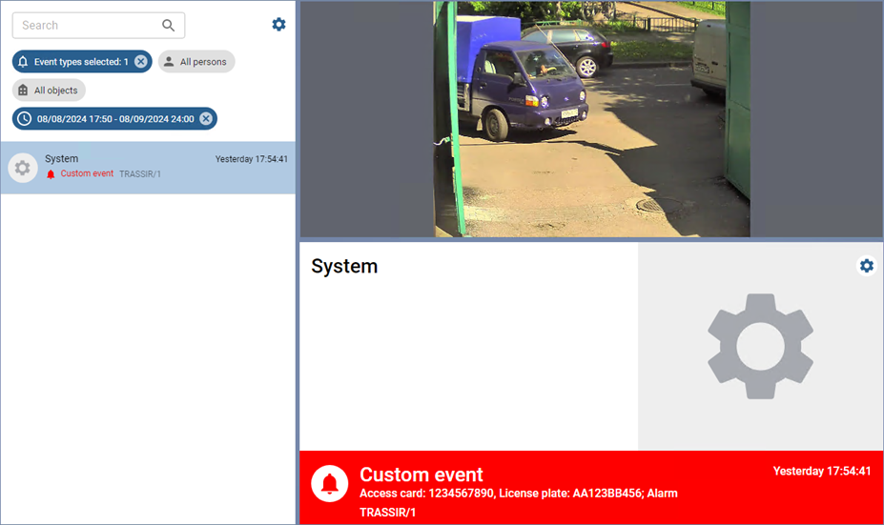Click the red bell icon in event list
This screenshot has height=525, width=884.
point(51,174)
